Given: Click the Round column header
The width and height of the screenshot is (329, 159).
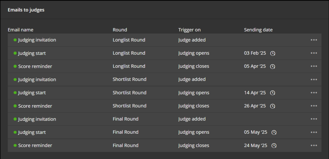Looking at the screenshot, I should coord(120,30).
